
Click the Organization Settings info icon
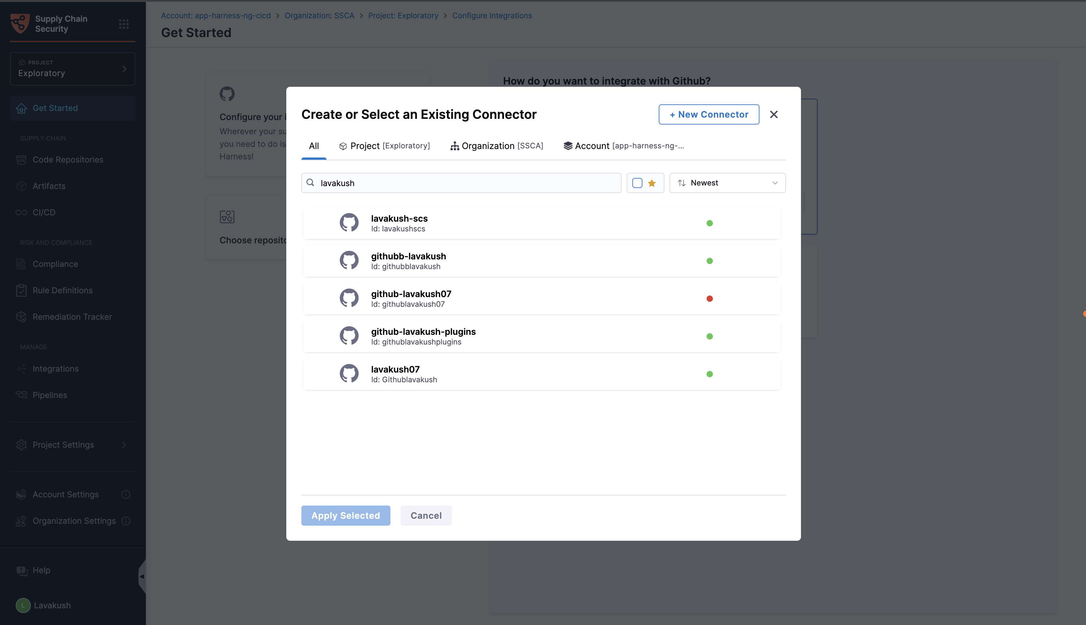coord(126,521)
